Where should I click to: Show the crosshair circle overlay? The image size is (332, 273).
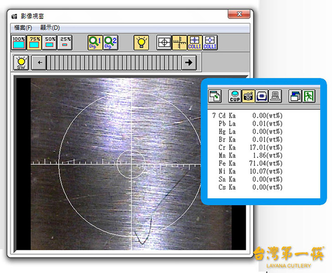coord(164,42)
